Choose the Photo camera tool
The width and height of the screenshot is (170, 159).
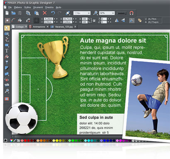7,34
